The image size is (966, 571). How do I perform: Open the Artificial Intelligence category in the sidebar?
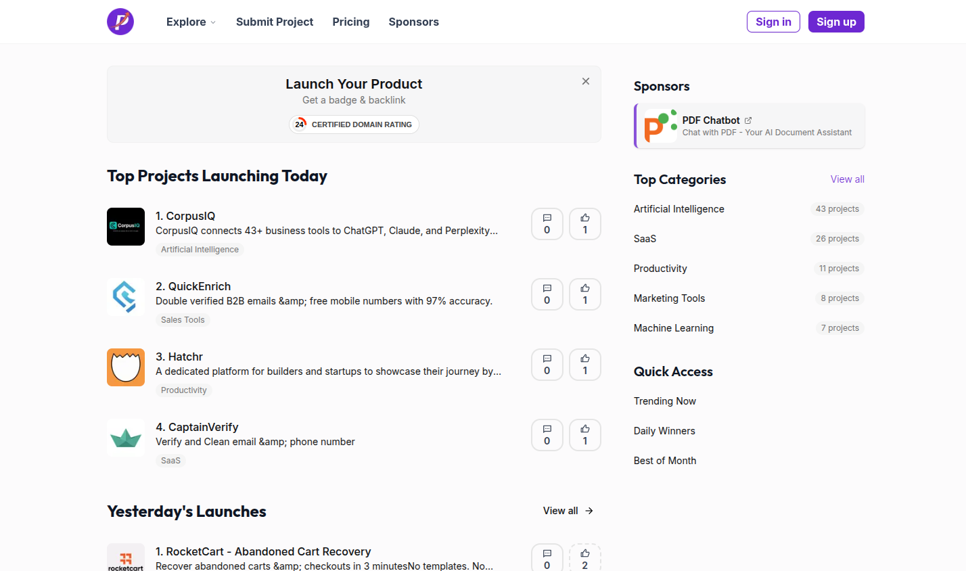[x=679, y=209]
